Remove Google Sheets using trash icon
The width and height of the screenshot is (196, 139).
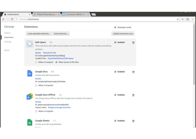133,121
